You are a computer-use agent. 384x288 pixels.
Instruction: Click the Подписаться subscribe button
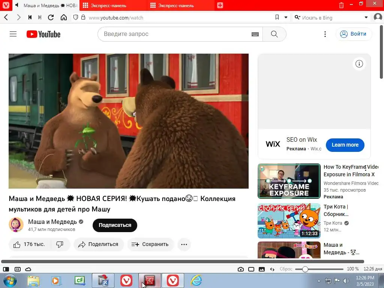[115, 225]
